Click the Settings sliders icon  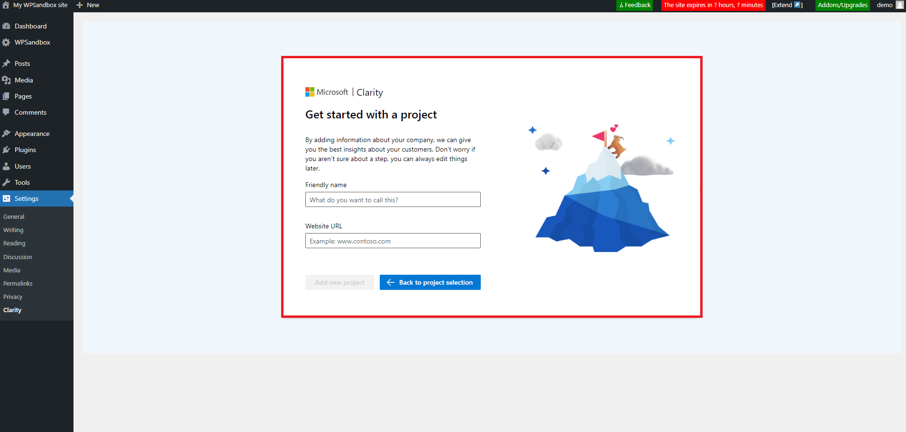coord(6,198)
